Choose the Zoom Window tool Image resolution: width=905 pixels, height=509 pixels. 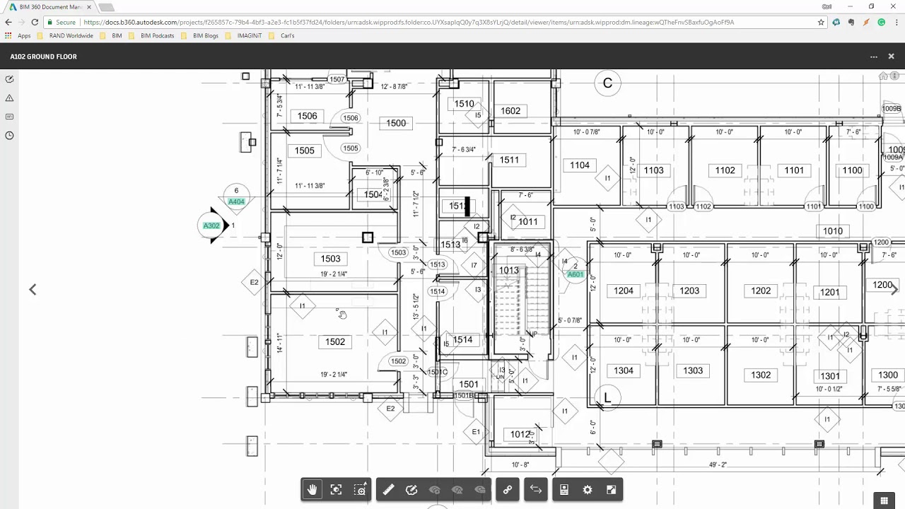tap(361, 490)
